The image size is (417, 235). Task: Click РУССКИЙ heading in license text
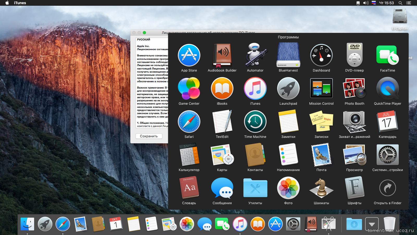[x=144, y=39]
